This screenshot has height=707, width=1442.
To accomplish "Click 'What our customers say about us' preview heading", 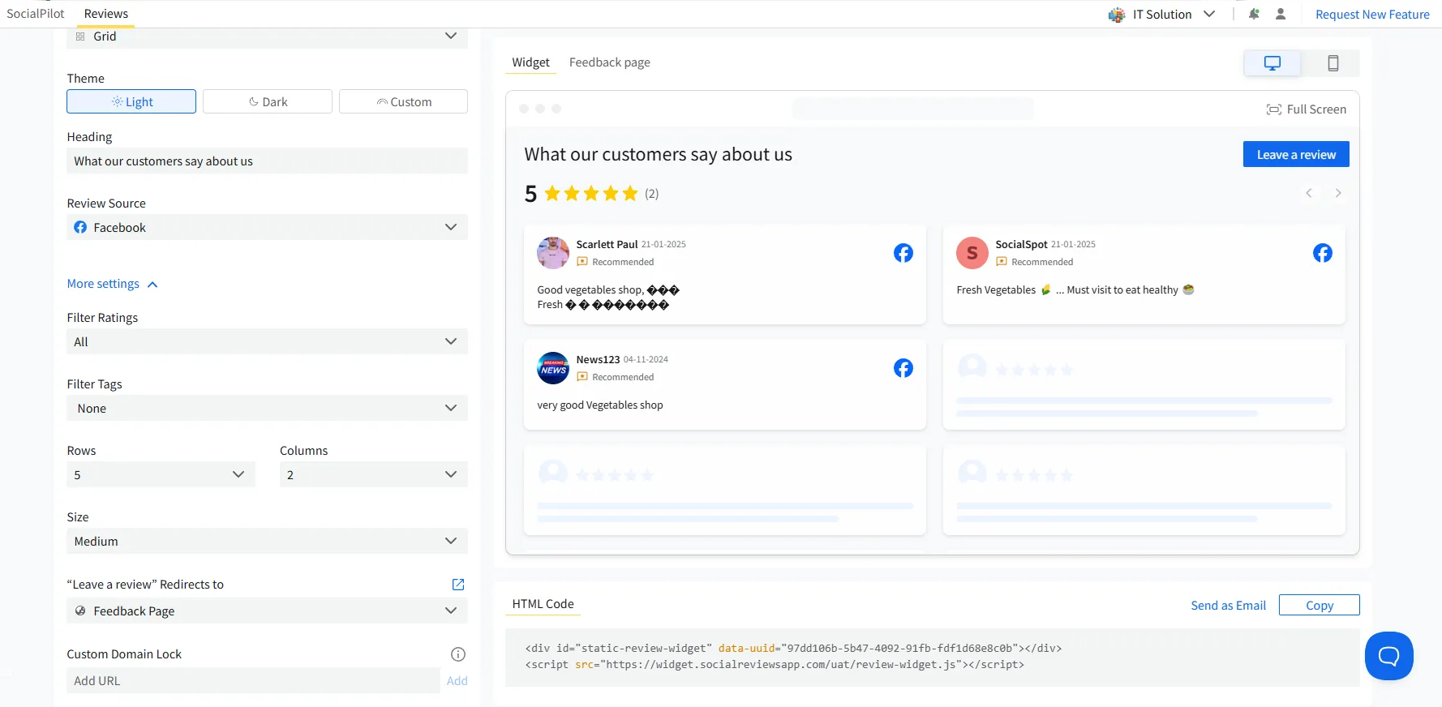I will 659,154.
